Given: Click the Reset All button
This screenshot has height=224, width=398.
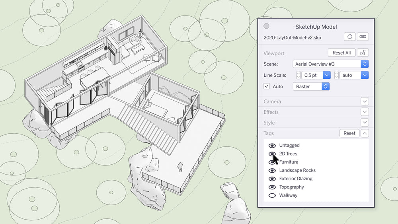Looking at the screenshot, I should 341,53.
